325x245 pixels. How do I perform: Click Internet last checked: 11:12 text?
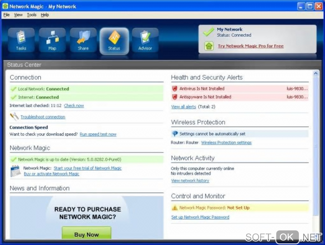click(35, 105)
